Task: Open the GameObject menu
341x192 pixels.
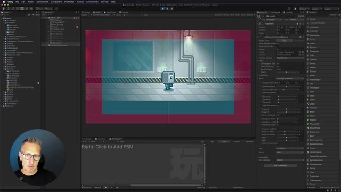Action: point(42,2)
